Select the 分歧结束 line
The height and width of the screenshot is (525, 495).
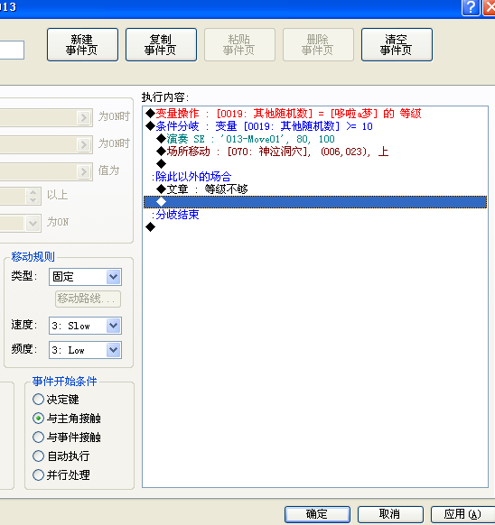(x=315, y=215)
